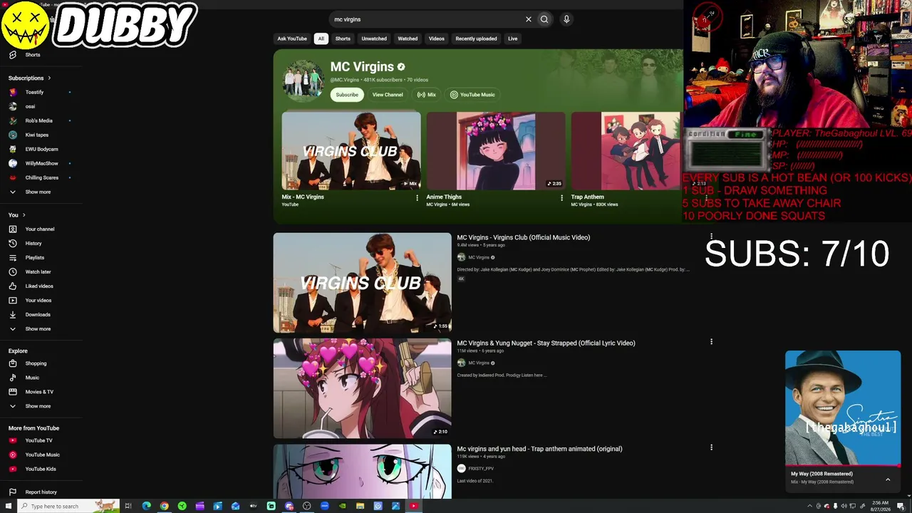The width and height of the screenshot is (912, 513).
Task: Open MC Virgins on YouTube Music
Action: coord(472,95)
